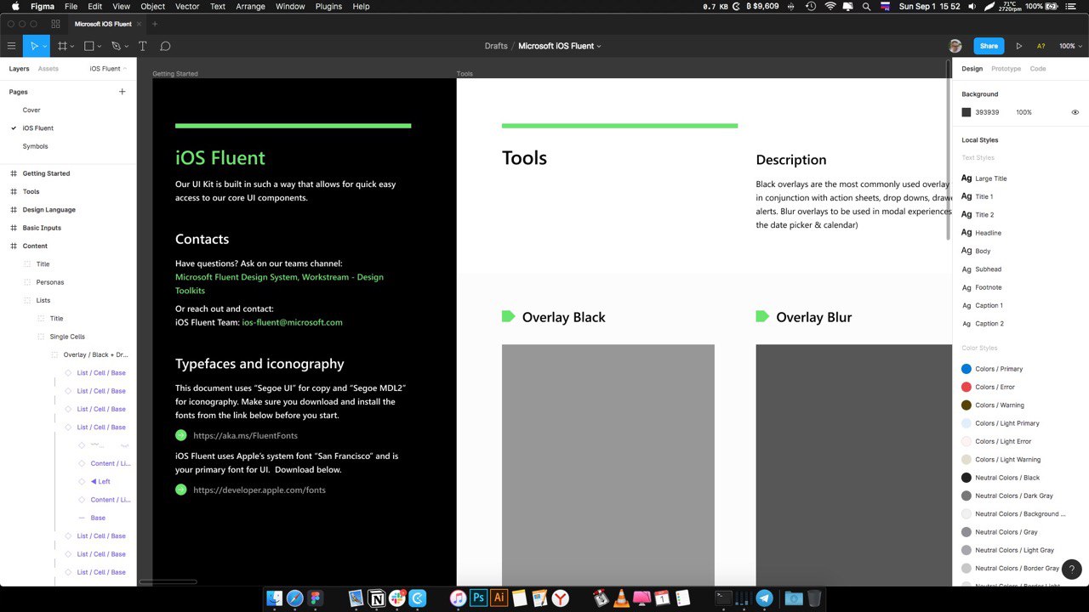Screen dimensions: 1089x612
Task: Select the Large Title text style
Action: (x=991, y=178)
